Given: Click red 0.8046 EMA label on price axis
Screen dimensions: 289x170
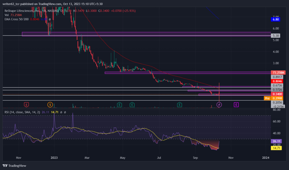Looking at the screenshot, I should coord(277,81).
